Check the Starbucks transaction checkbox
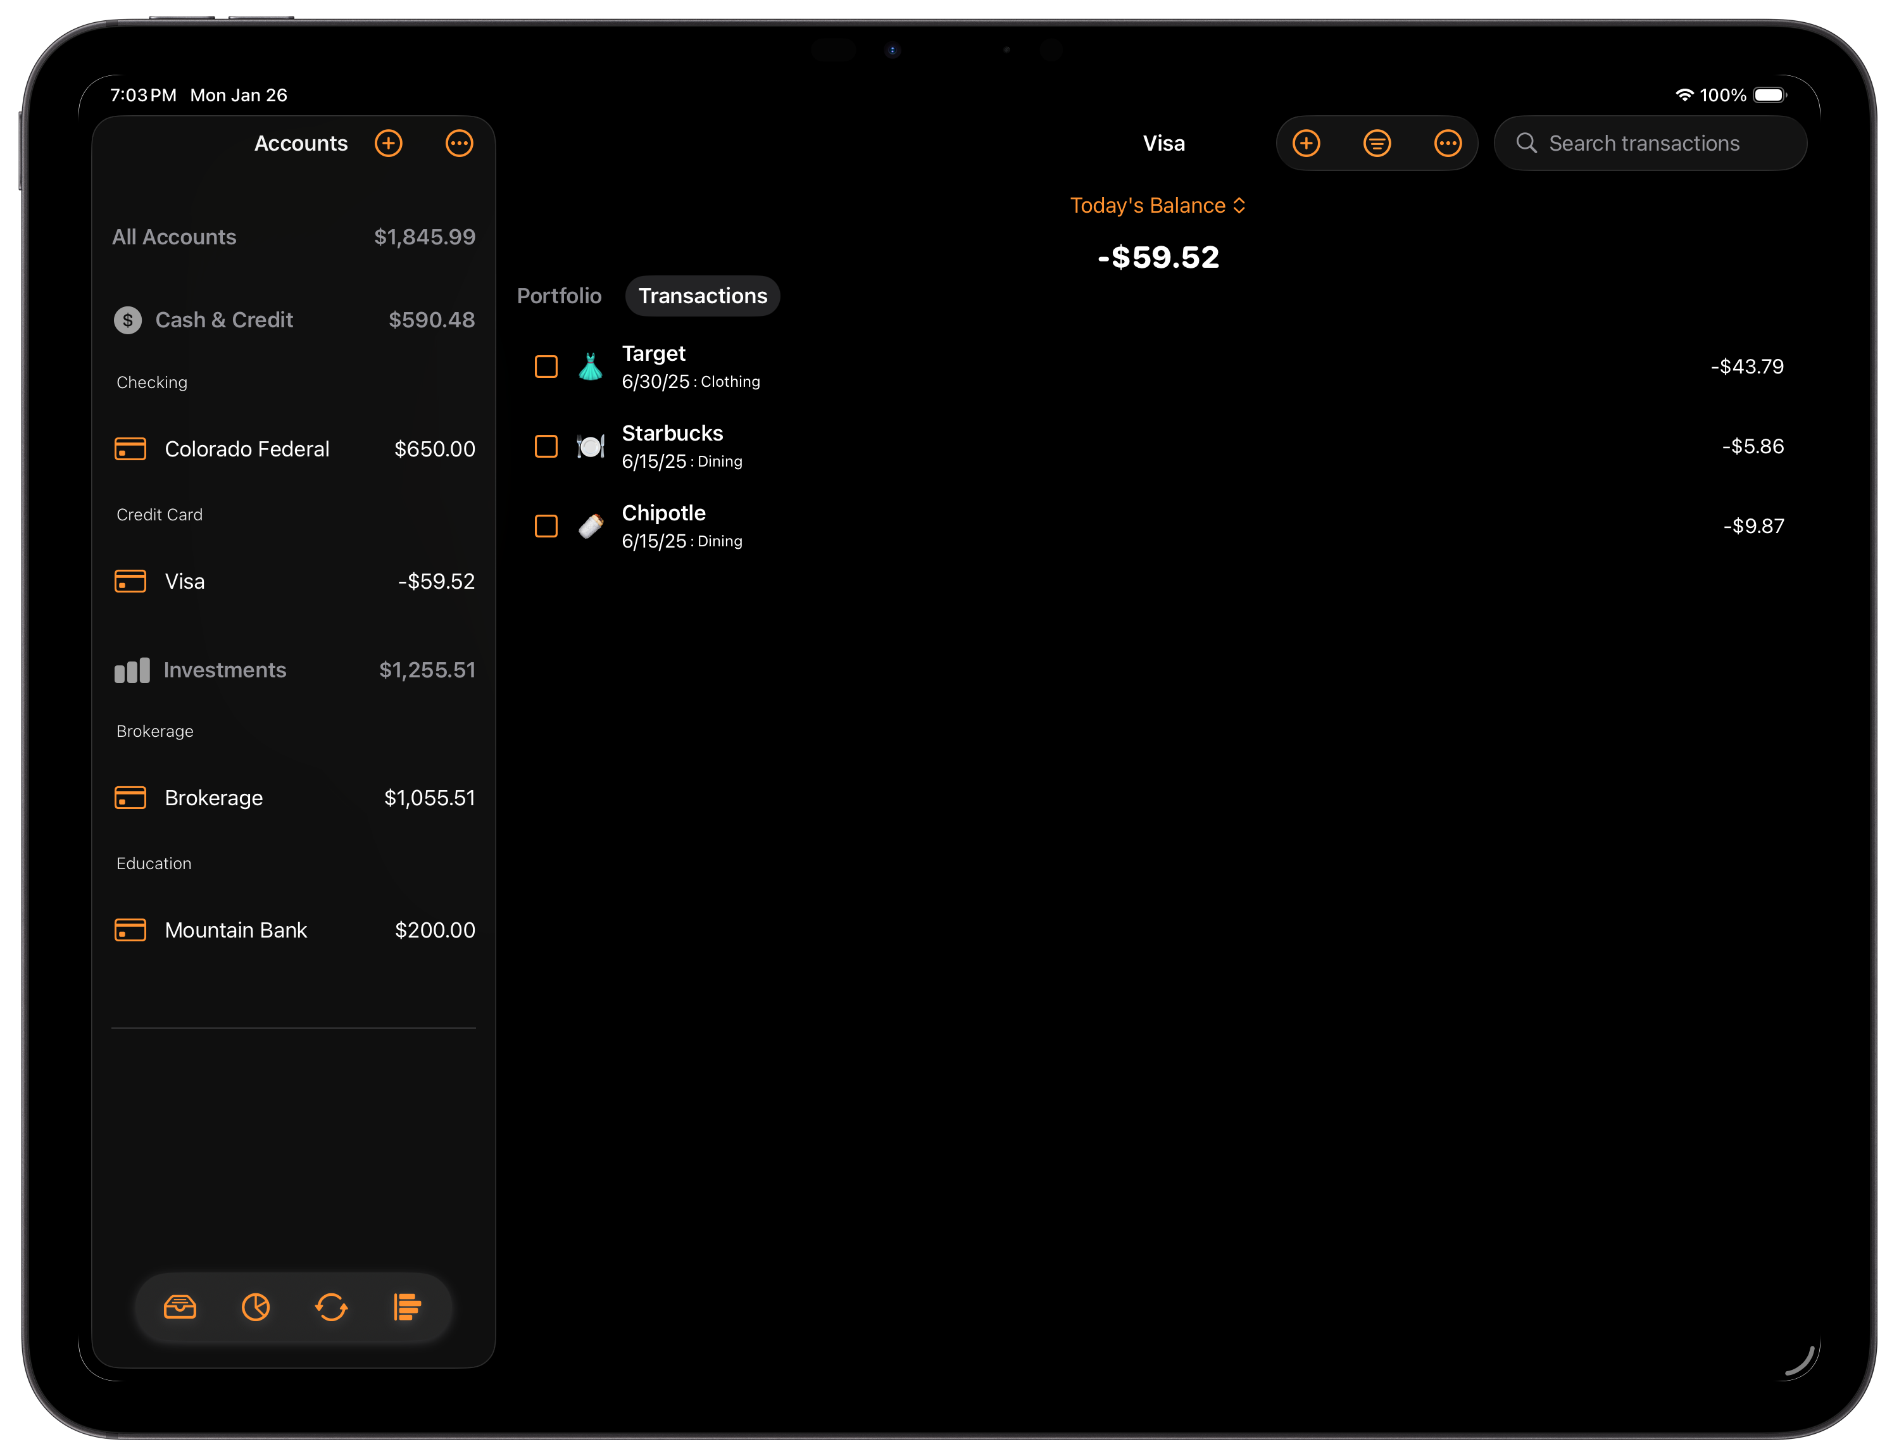The image size is (1899, 1456). [x=546, y=446]
